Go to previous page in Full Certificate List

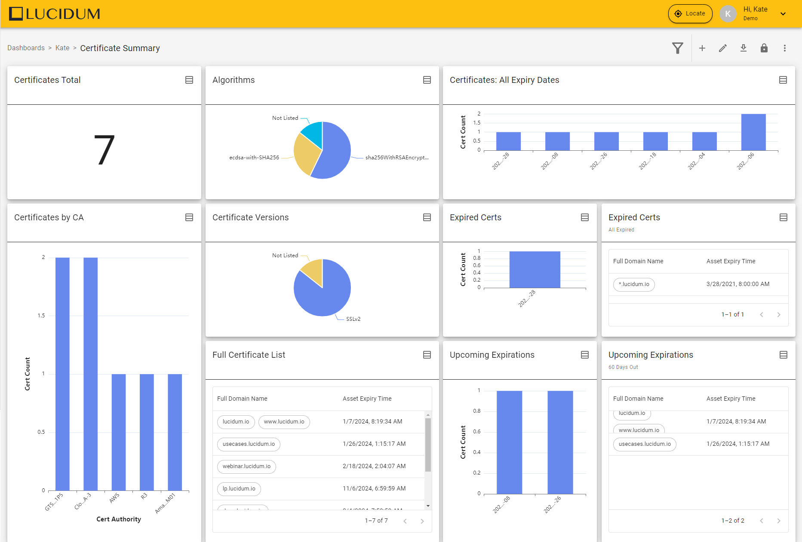click(x=405, y=521)
